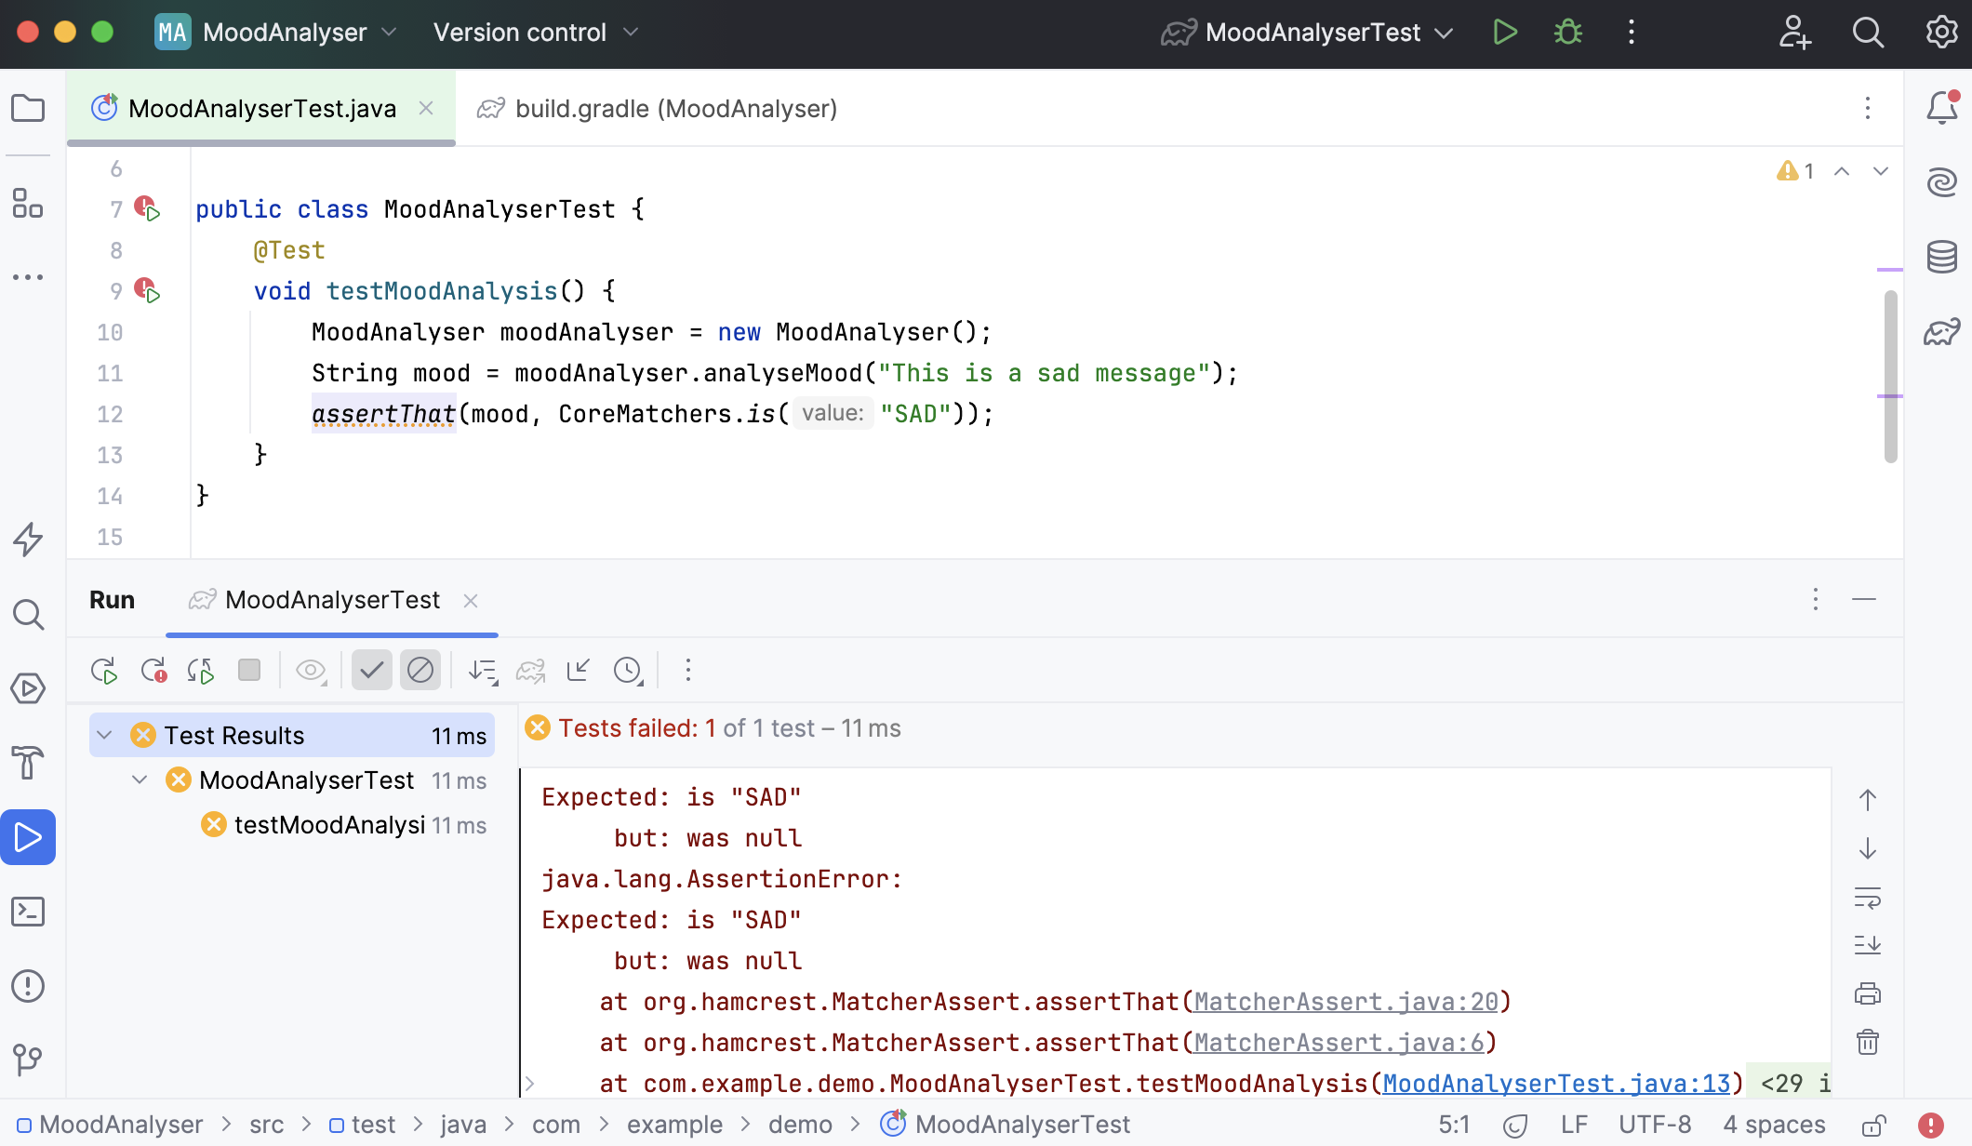Screen dimensions: 1972x1146
Task: Click the Test History clock icon
Action: coord(628,671)
